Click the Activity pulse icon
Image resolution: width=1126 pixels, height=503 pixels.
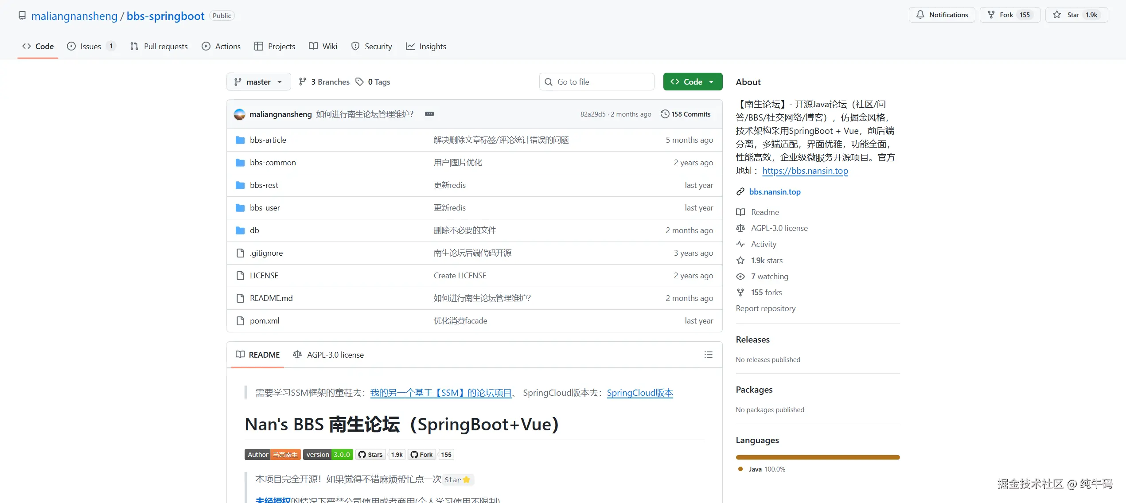pos(740,244)
